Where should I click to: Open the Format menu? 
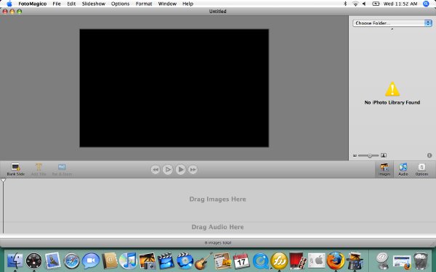coord(144,4)
